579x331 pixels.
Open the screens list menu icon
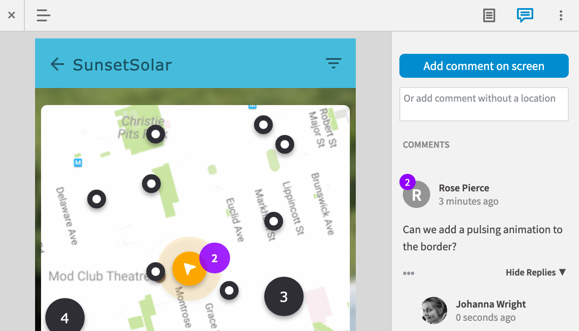coord(43,15)
